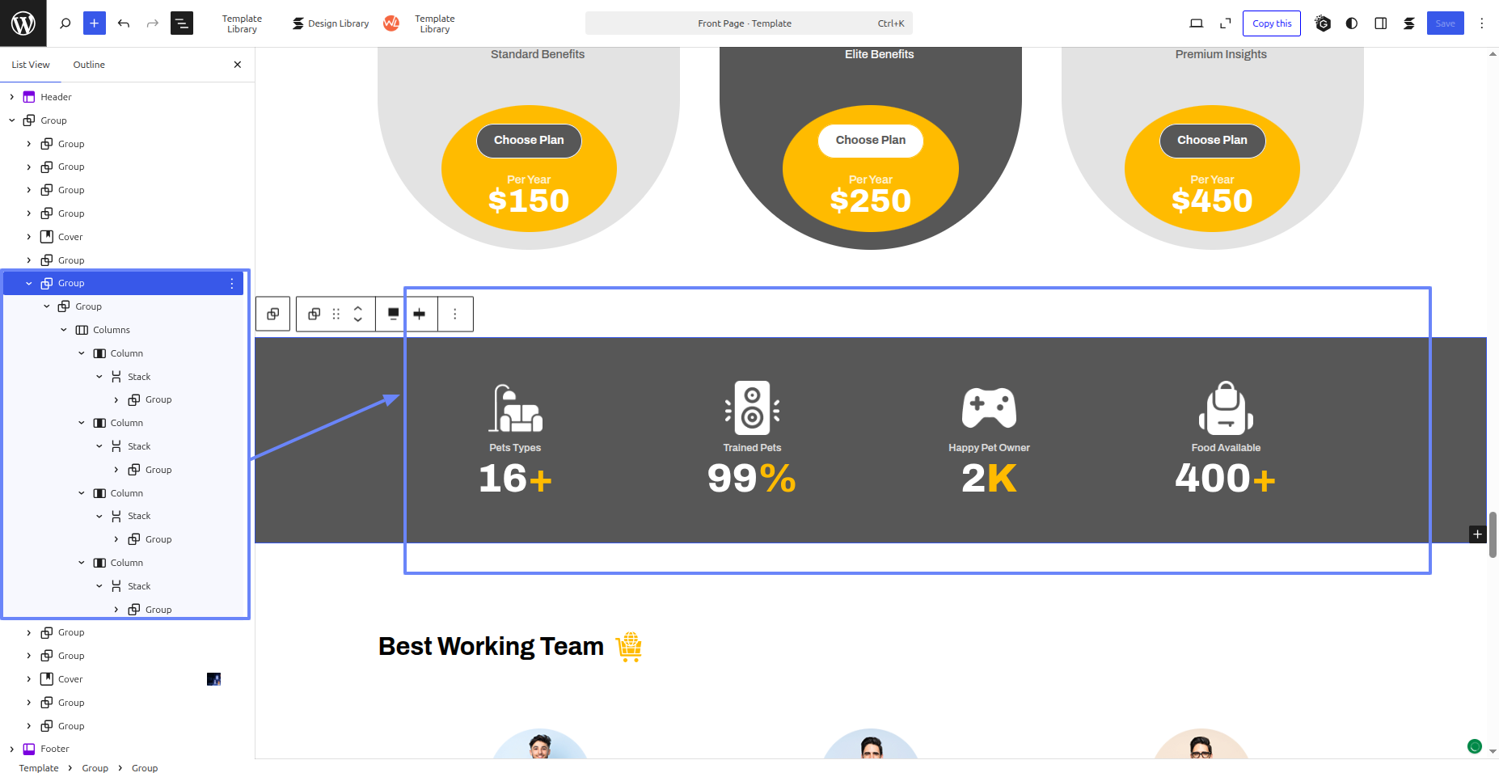Click the Copy this button
The width and height of the screenshot is (1499, 777).
click(1272, 23)
